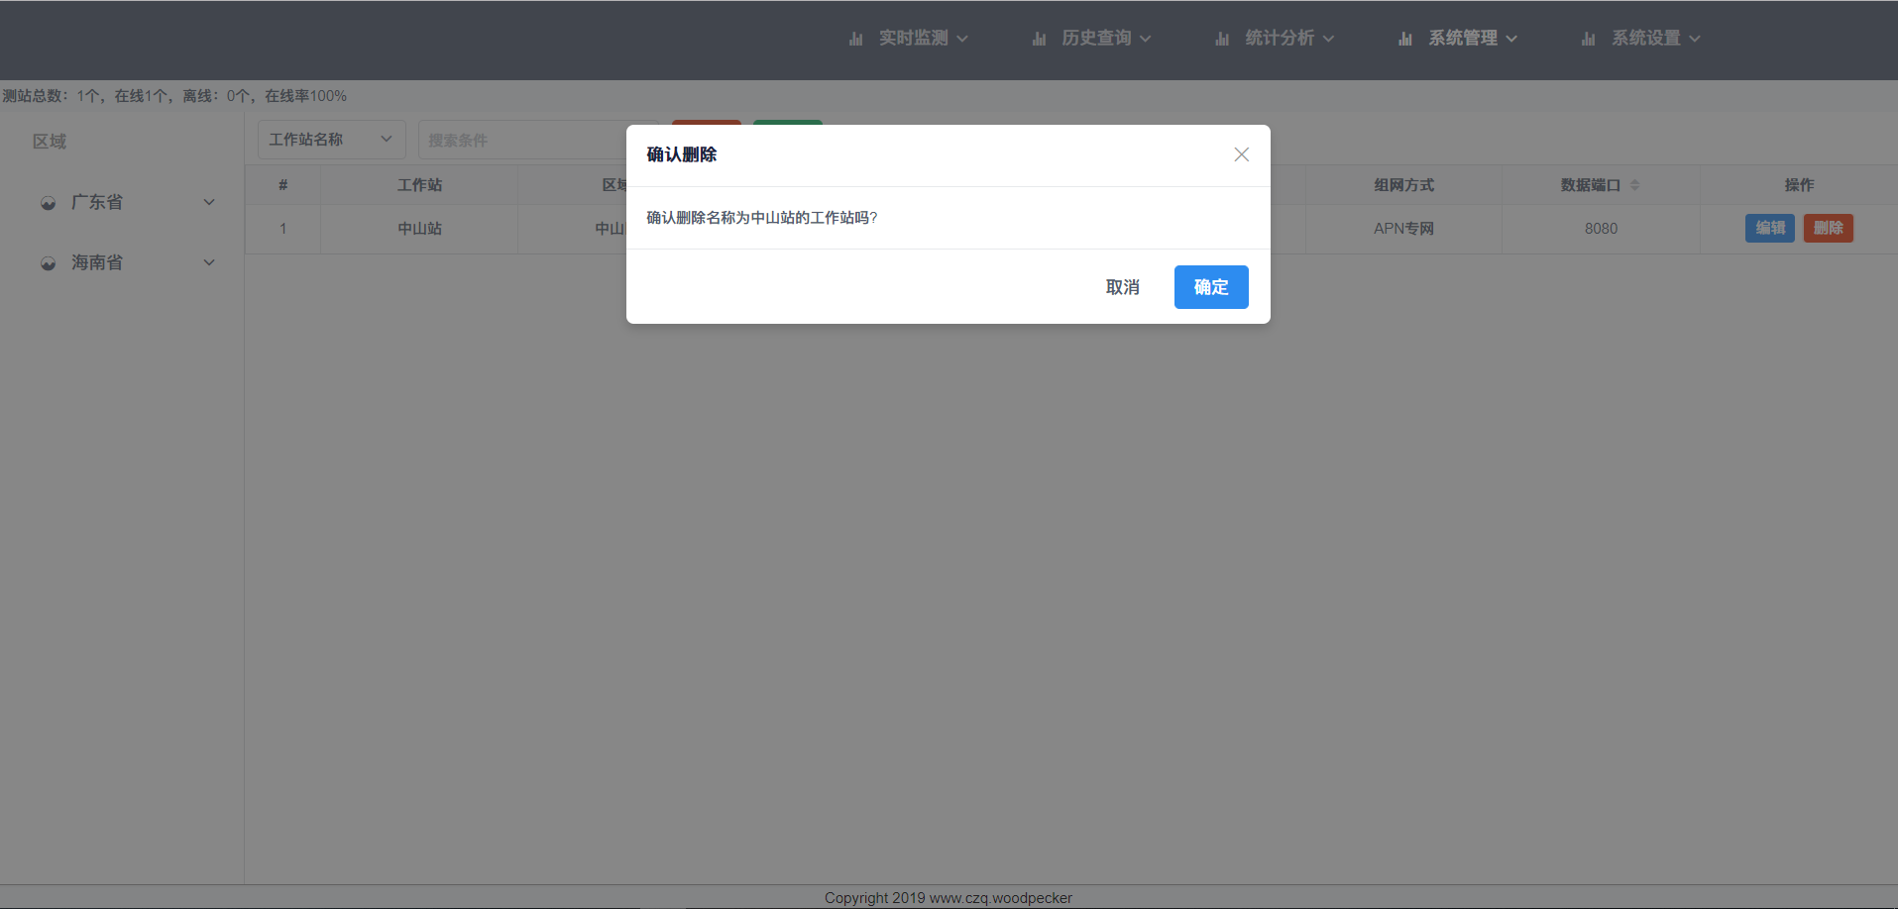The width and height of the screenshot is (1898, 909).
Task: Select the APN专网 cell
Action: coord(1403,229)
